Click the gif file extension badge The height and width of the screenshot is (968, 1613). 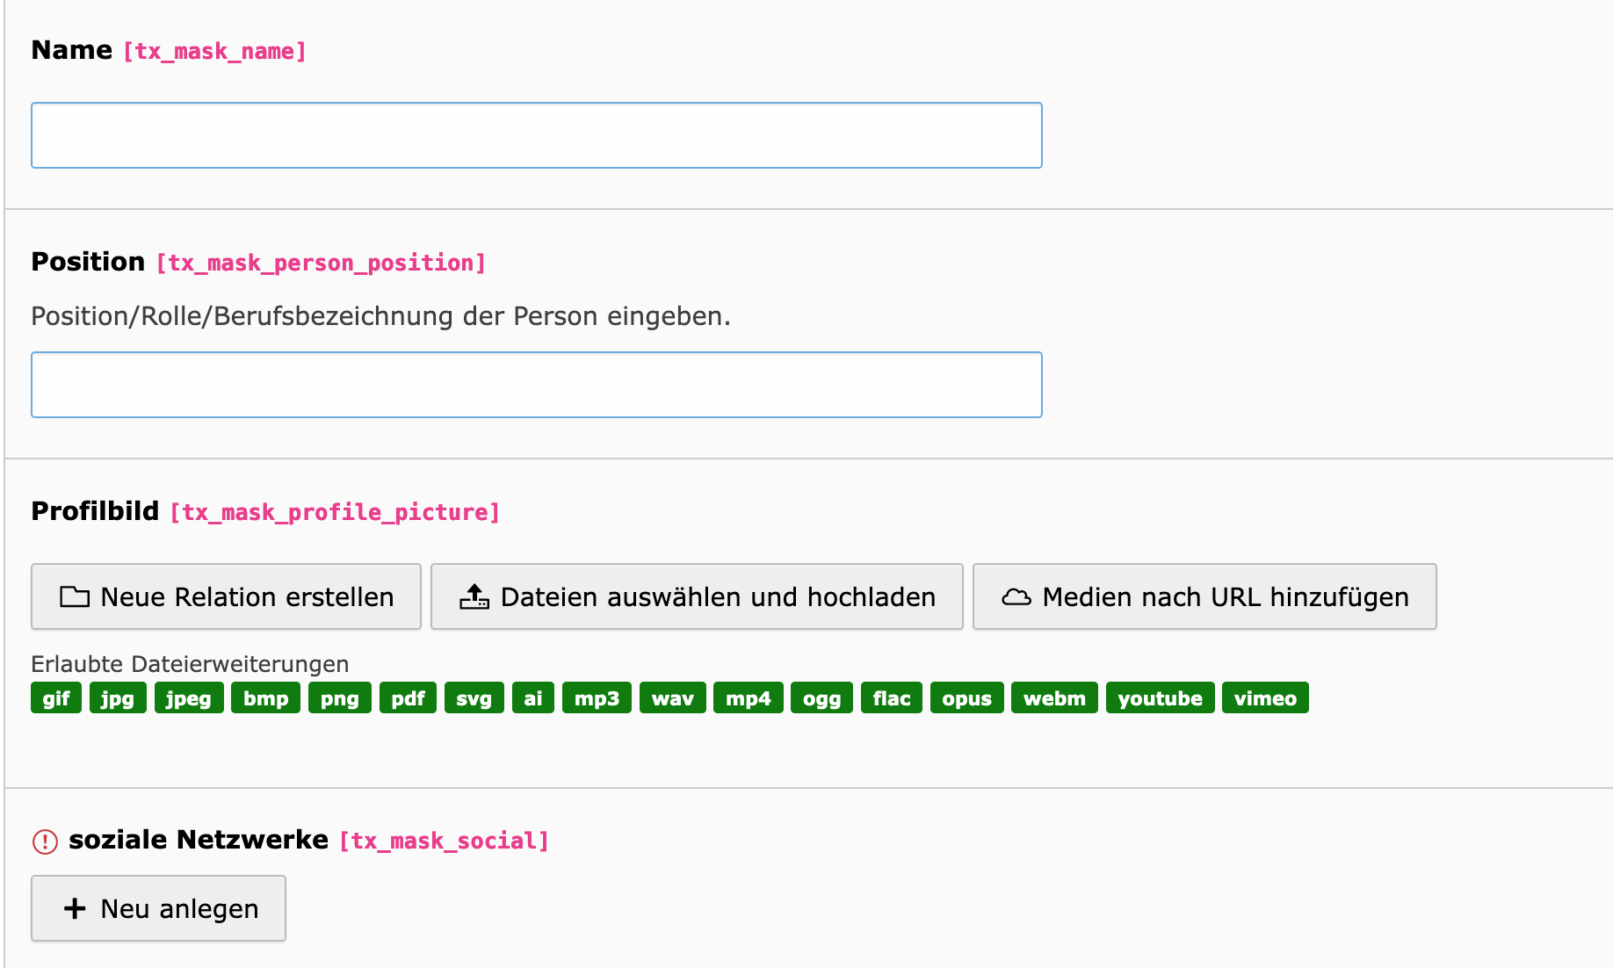(x=56, y=698)
